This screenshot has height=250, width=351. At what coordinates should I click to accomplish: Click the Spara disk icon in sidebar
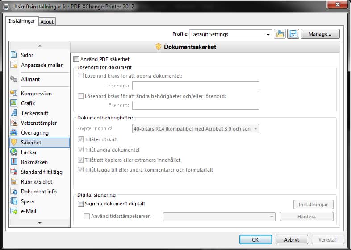pyautogui.click(x=14, y=201)
